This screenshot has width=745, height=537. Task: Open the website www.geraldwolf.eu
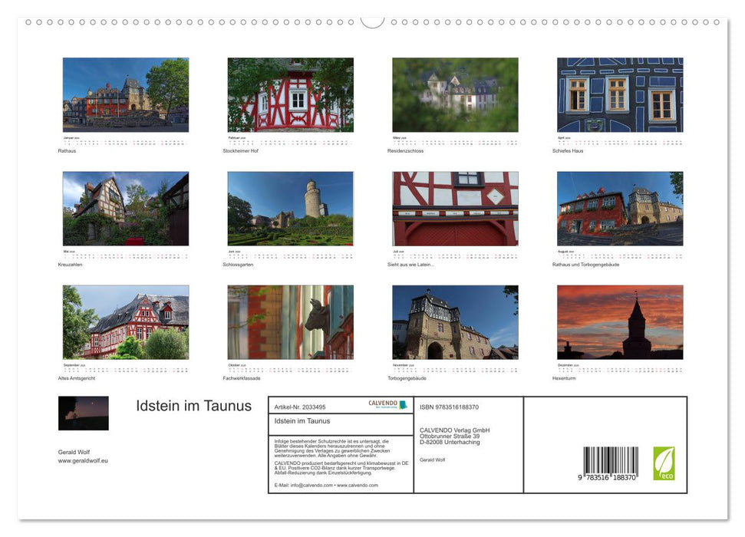(84, 460)
